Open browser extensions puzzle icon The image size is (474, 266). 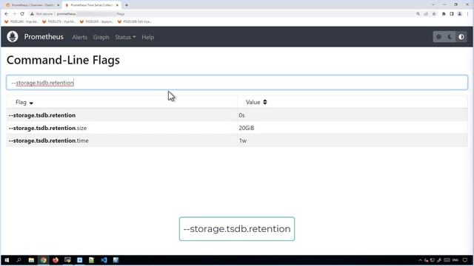pos(444,14)
